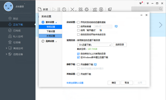Click the pause download icon
166x100 pixels.
coord(59,9)
